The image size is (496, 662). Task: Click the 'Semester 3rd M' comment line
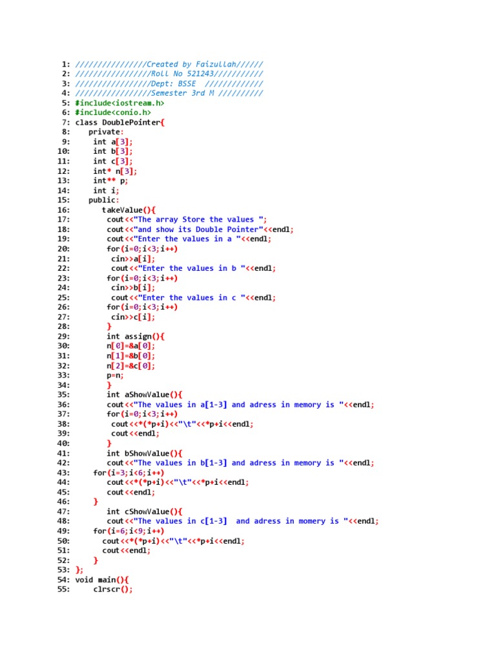pyautogui.click(x=169, y=93)
